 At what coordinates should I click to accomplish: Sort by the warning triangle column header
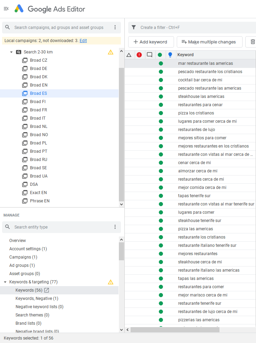point(129,55)
